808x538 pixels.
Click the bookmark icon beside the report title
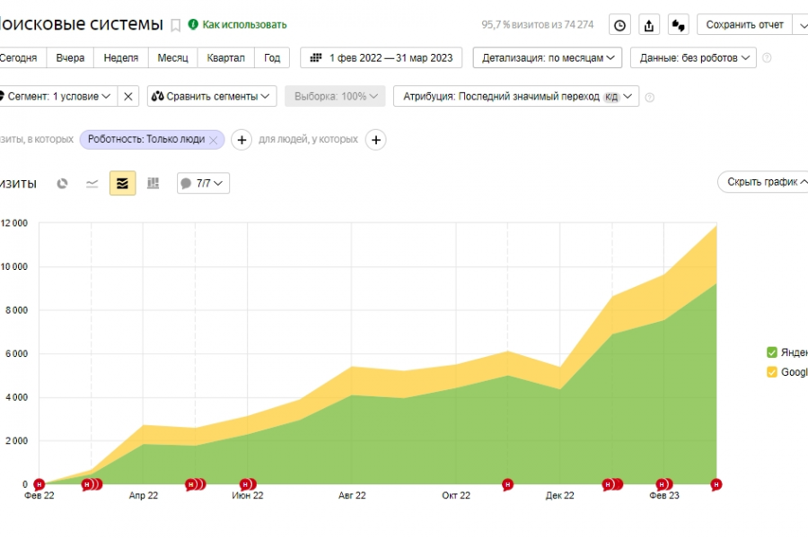point(176,25)
